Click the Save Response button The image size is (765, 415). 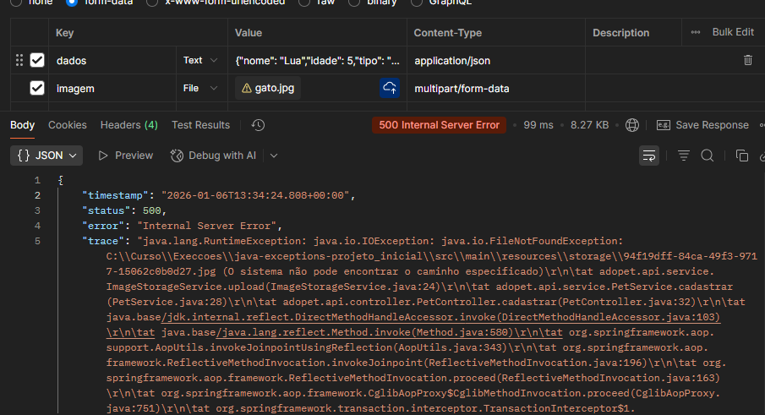pos(703,125)
